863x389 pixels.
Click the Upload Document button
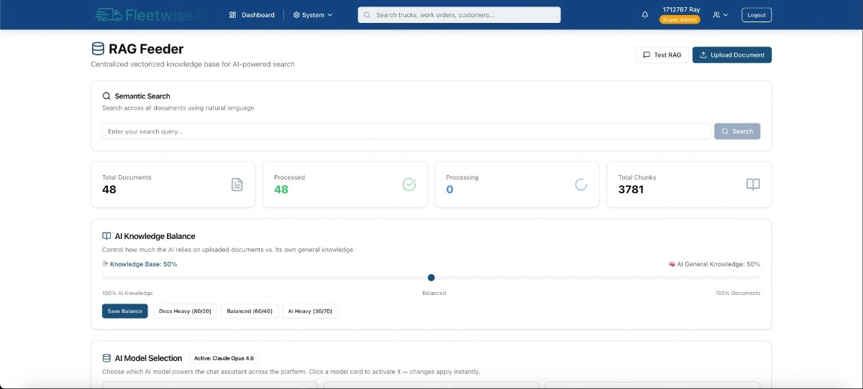tap(732, 55)
